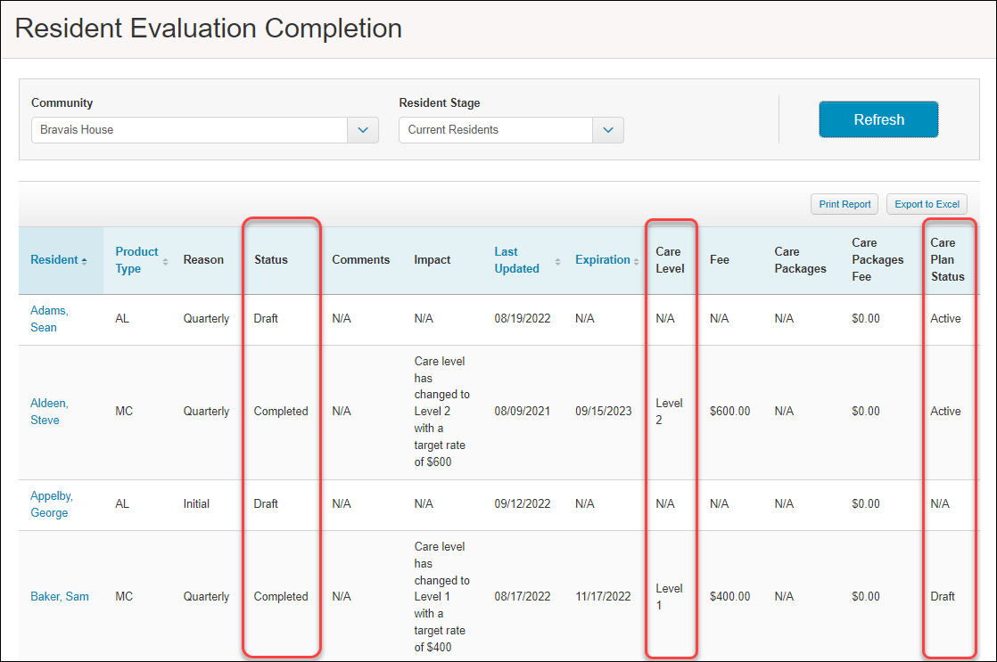Click the 08/09/2021 last updated date
The width and height of the screenshot is (997, 662).
(522, 411)
